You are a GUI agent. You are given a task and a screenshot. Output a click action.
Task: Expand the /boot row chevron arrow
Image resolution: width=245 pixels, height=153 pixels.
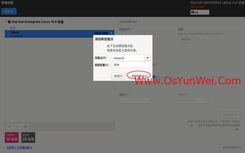click(111, 33)
